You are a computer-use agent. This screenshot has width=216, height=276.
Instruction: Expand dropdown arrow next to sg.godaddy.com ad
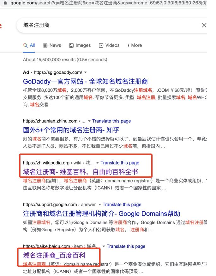point(85,72)
